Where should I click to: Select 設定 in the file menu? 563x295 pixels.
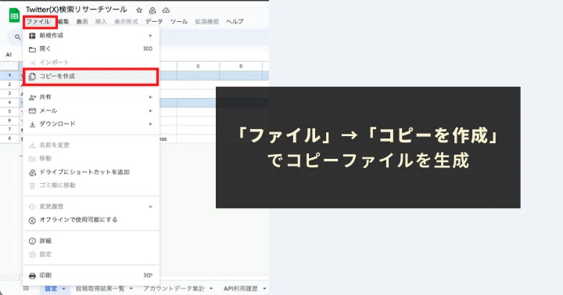[91, 254]
